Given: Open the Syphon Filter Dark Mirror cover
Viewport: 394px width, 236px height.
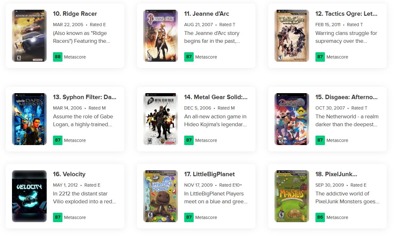Looking at the screenshot, I should pyautogui.click(x=29, y=119).
